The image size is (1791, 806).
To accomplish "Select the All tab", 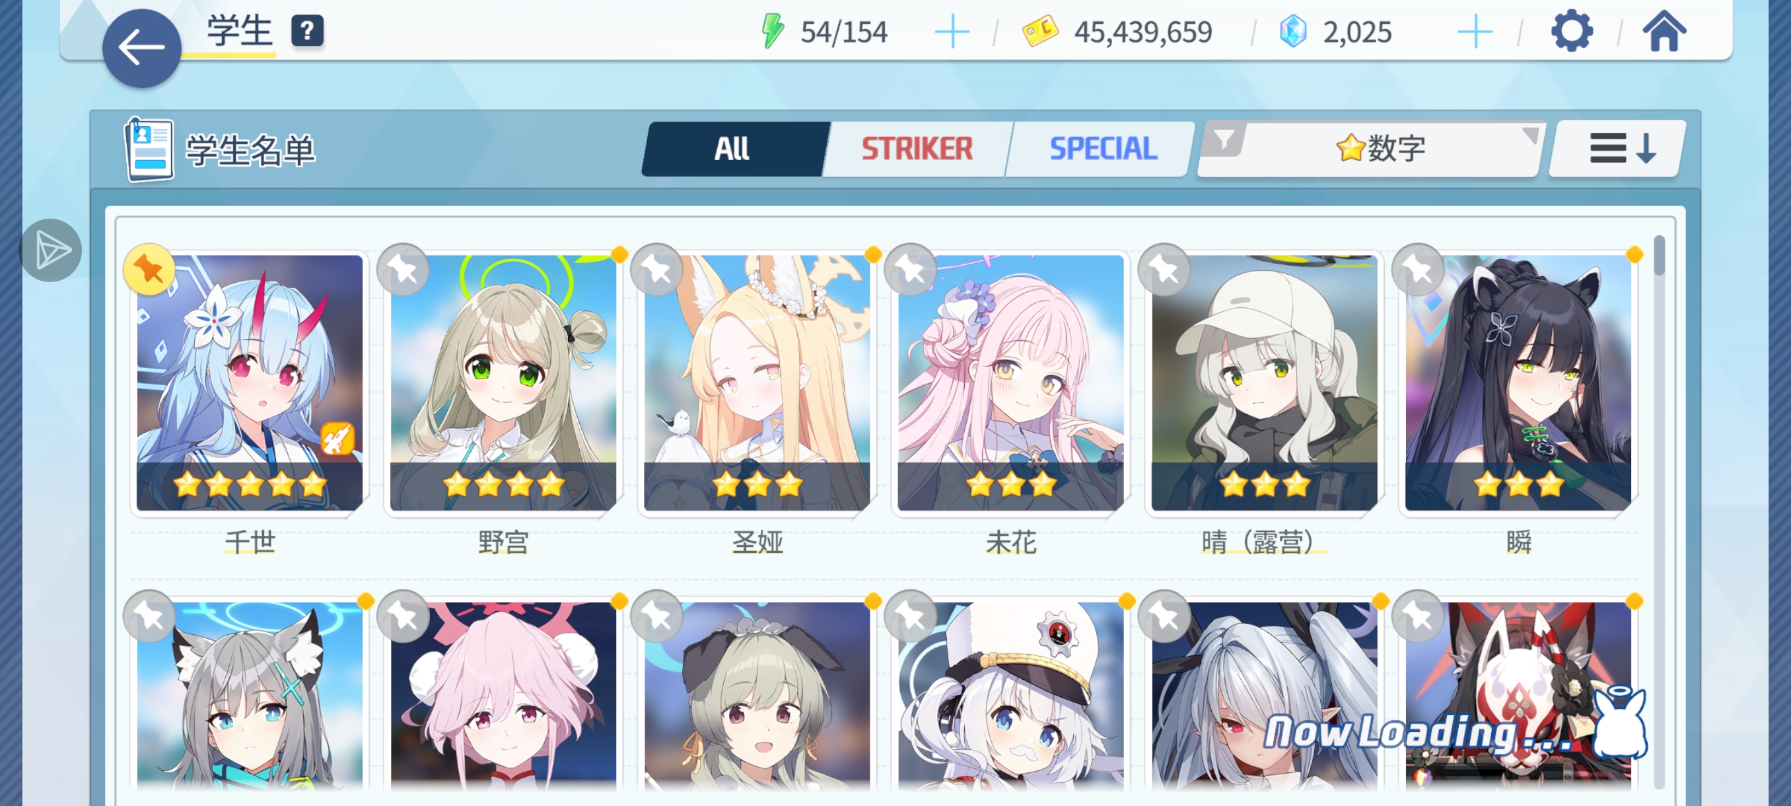I will [x=734, y=149].
